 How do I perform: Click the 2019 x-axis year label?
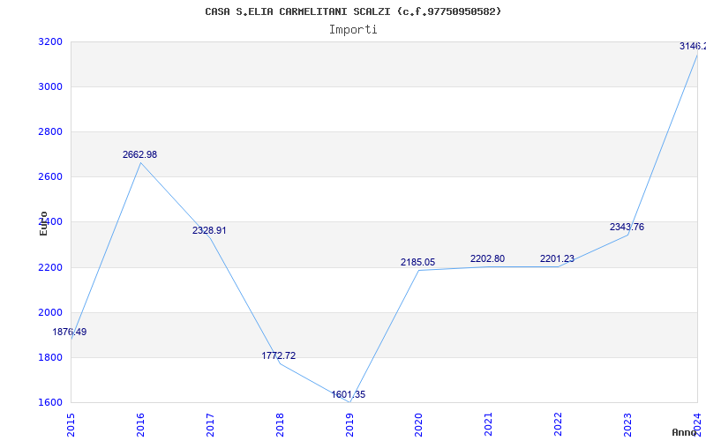click(349, 425)
